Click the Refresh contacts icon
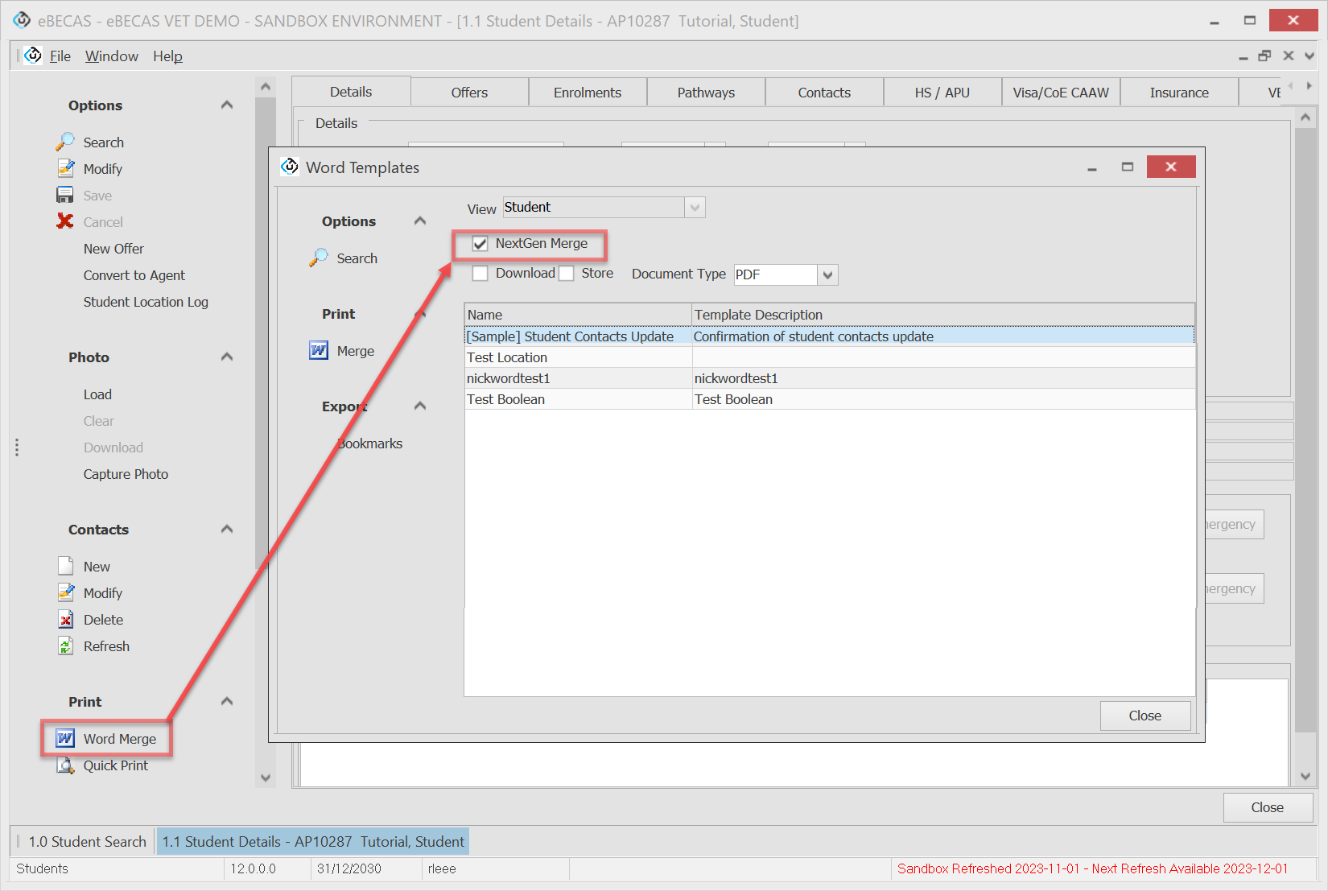This screenshot has height=891, width=1328. [65, 646]
